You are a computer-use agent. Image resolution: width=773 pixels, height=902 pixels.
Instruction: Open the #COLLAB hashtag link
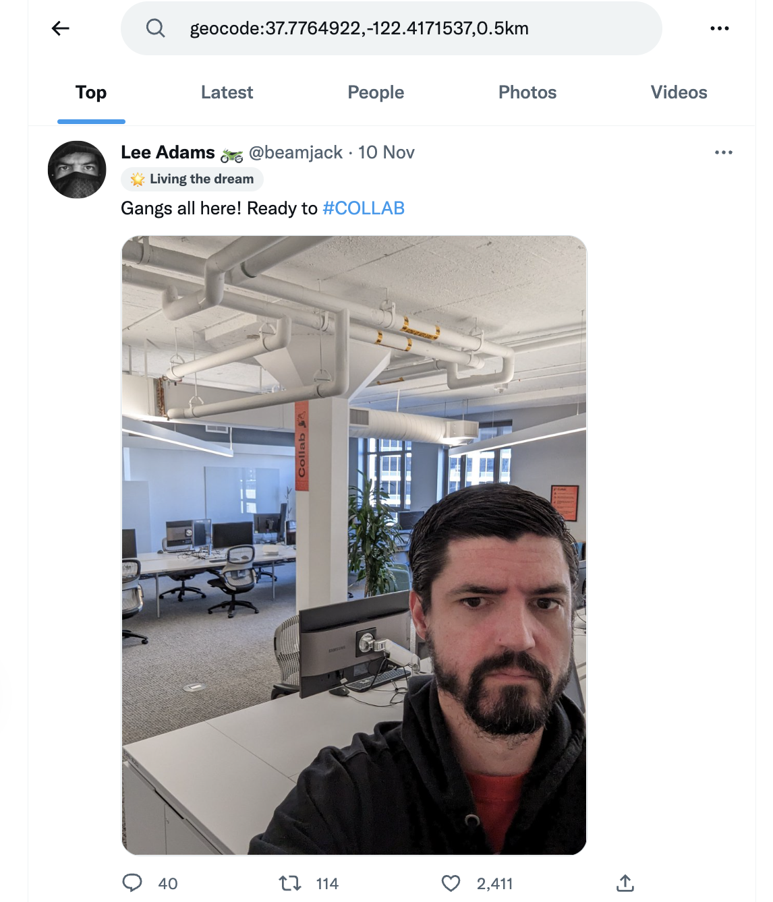364,208
